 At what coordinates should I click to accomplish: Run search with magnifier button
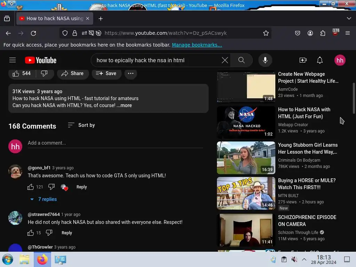241,60
